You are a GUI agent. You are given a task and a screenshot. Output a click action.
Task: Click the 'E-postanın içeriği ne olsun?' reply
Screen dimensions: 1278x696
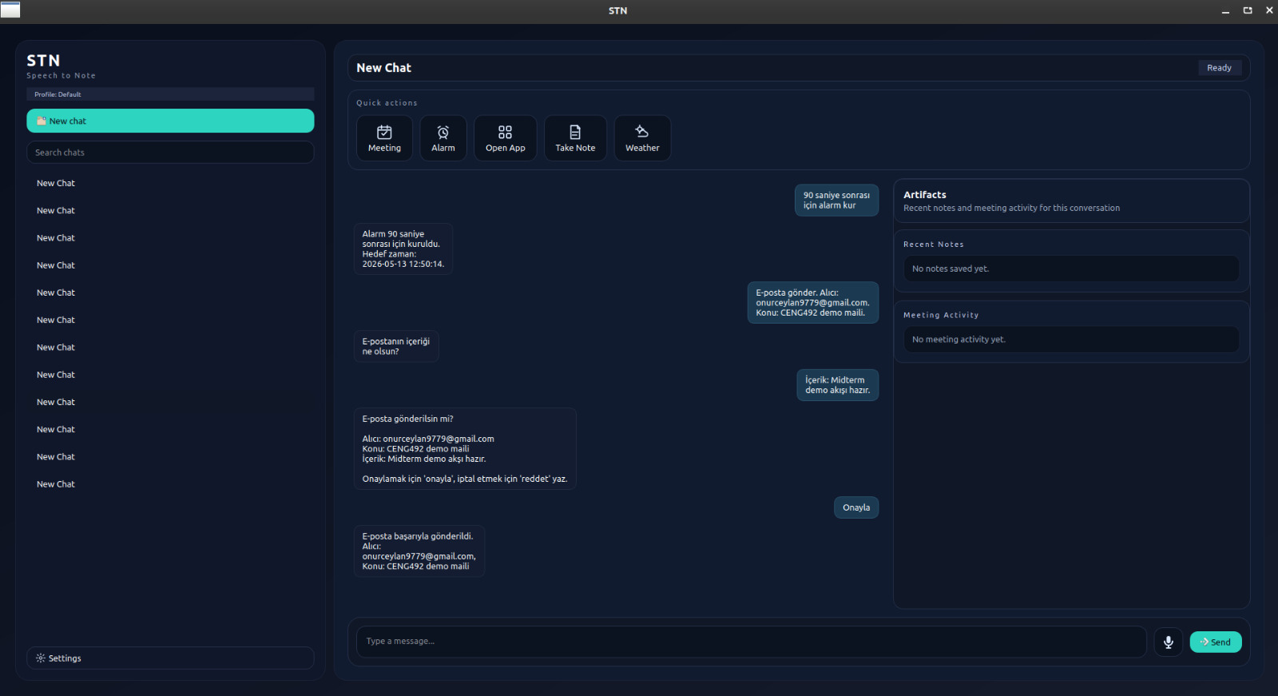(396, 346)
